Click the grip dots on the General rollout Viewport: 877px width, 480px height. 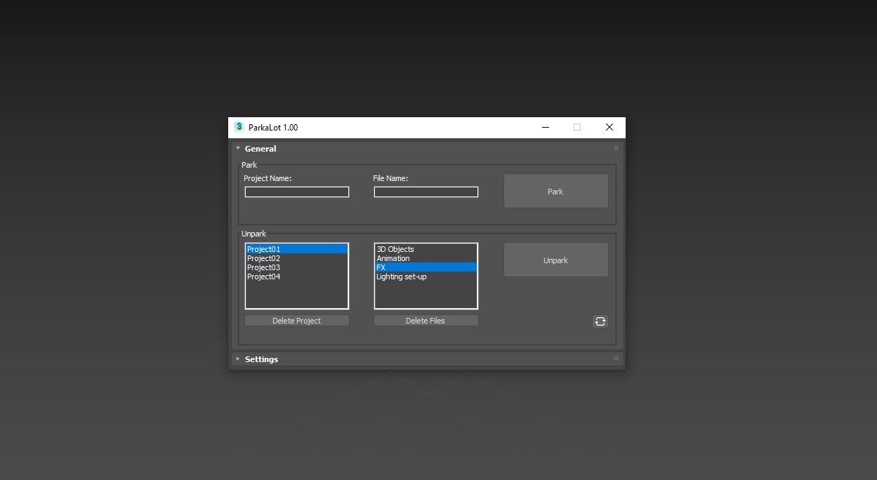pos(615,147)
